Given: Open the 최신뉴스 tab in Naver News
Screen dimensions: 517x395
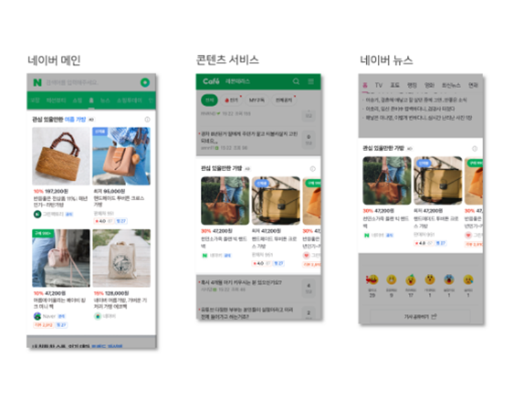Looking at the screenshot, I should (x=451, y=86).
